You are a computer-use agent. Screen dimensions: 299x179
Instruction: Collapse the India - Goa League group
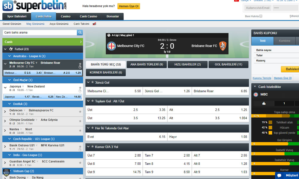[x=10, y=155]
